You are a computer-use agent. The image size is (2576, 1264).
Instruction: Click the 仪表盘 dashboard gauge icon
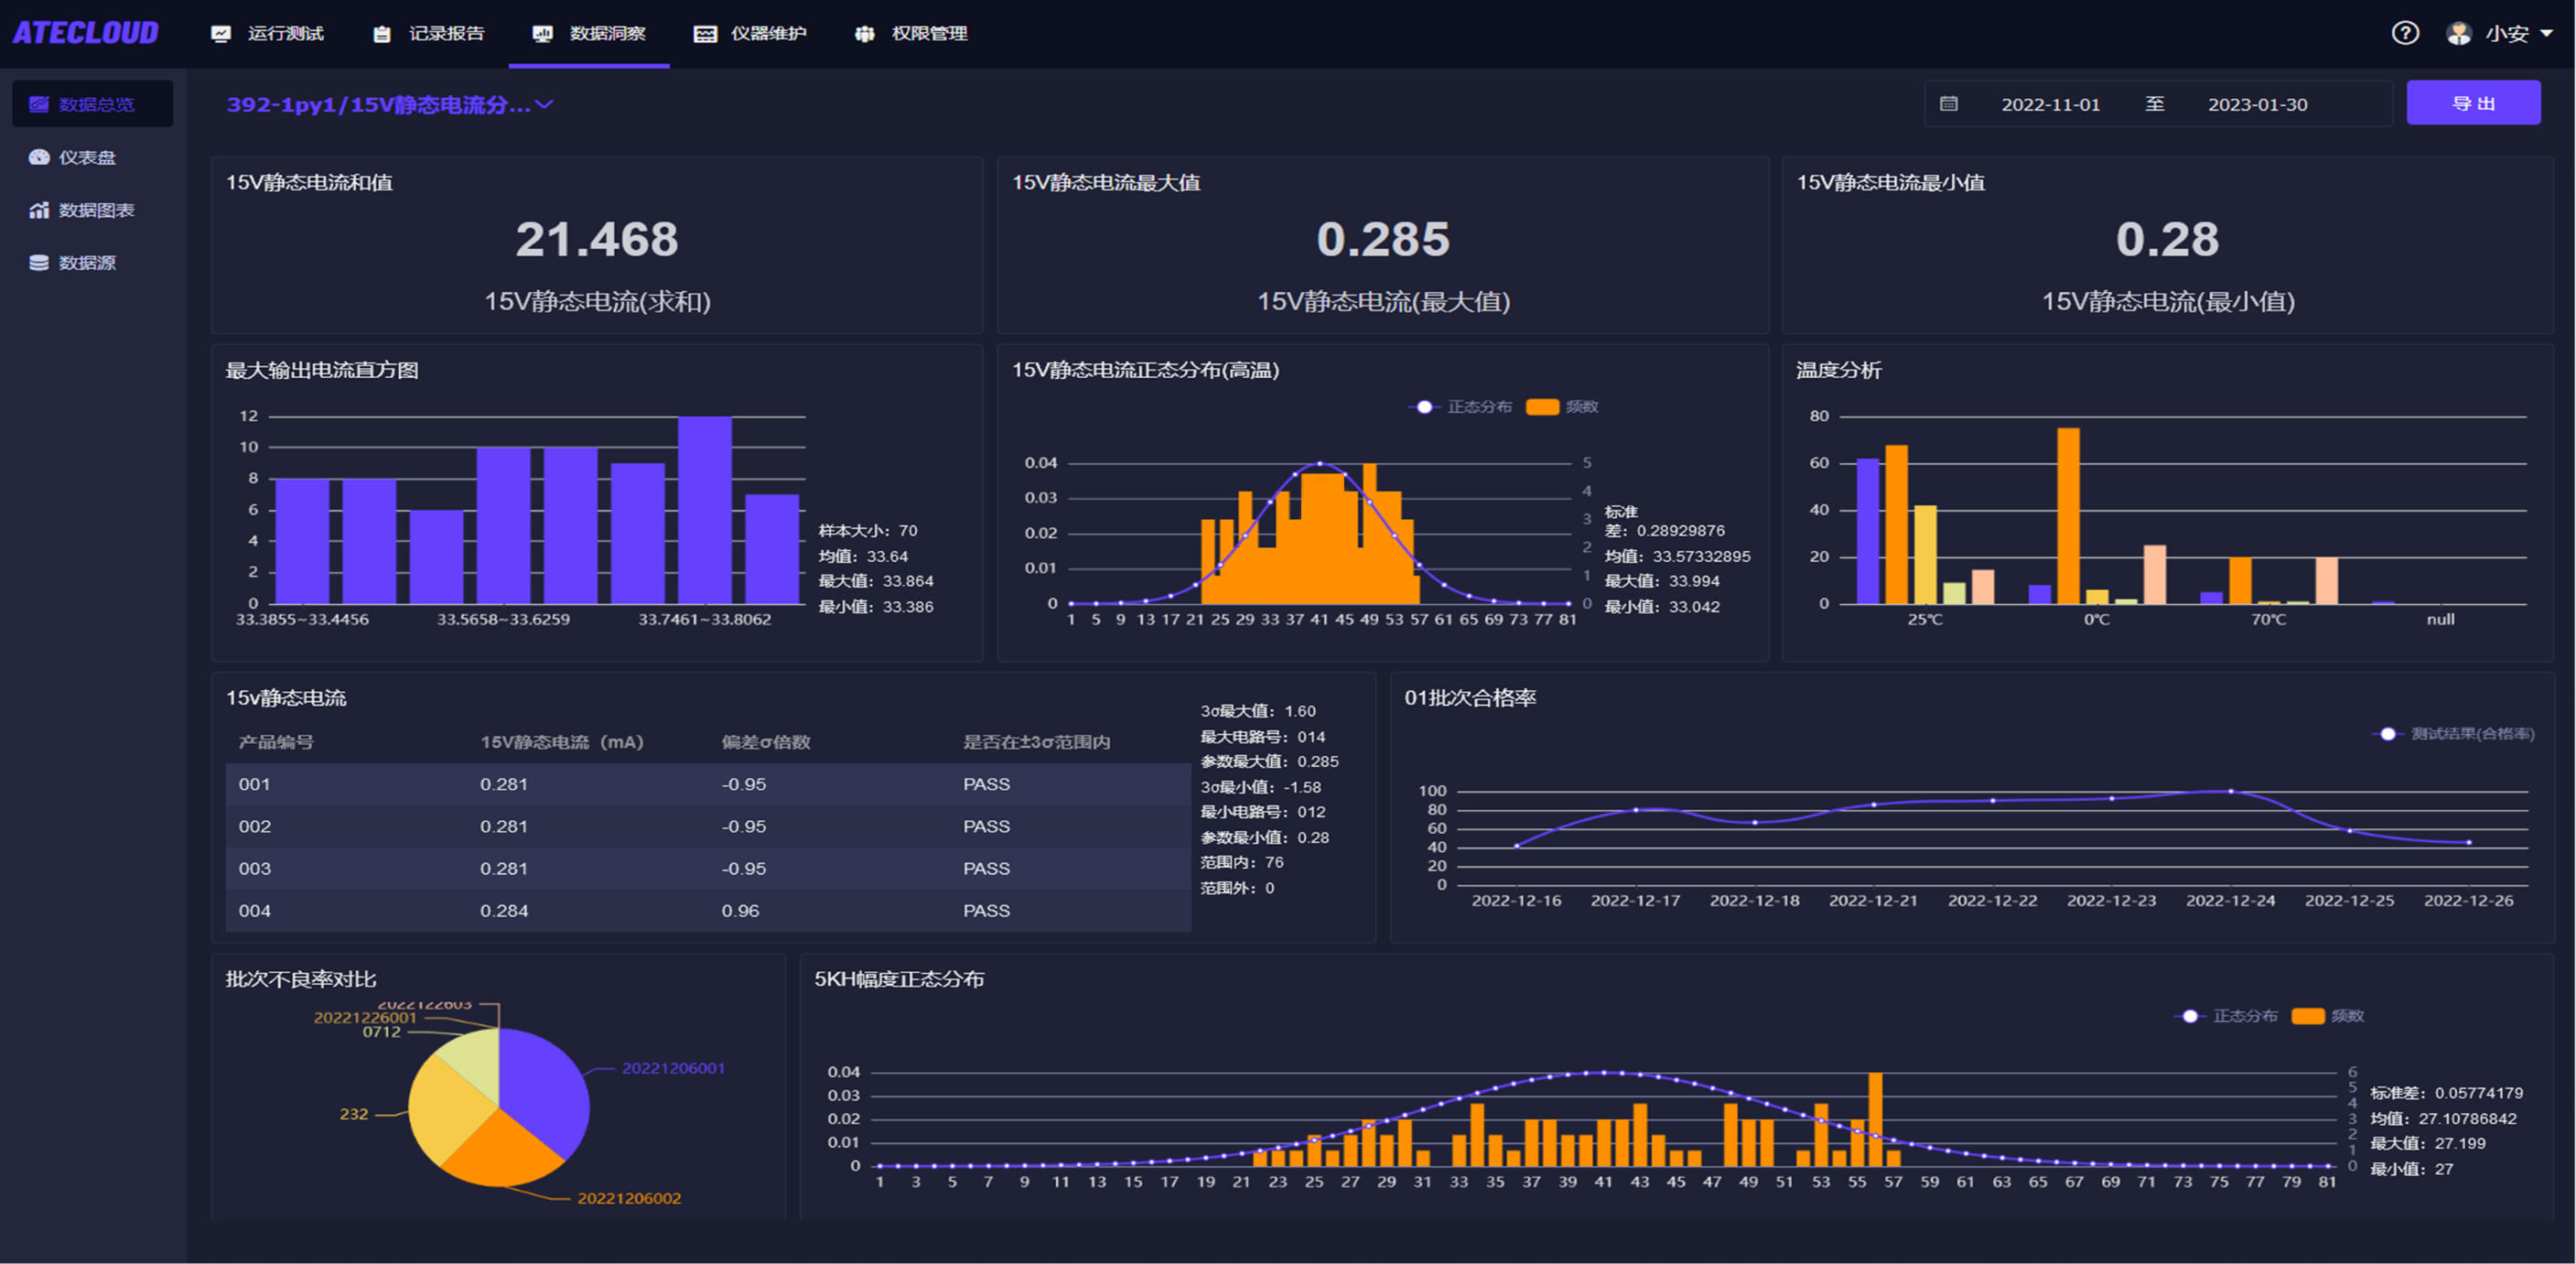39,157
